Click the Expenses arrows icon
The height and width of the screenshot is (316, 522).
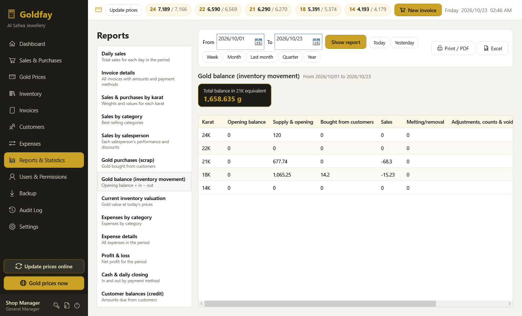[12, 144]
